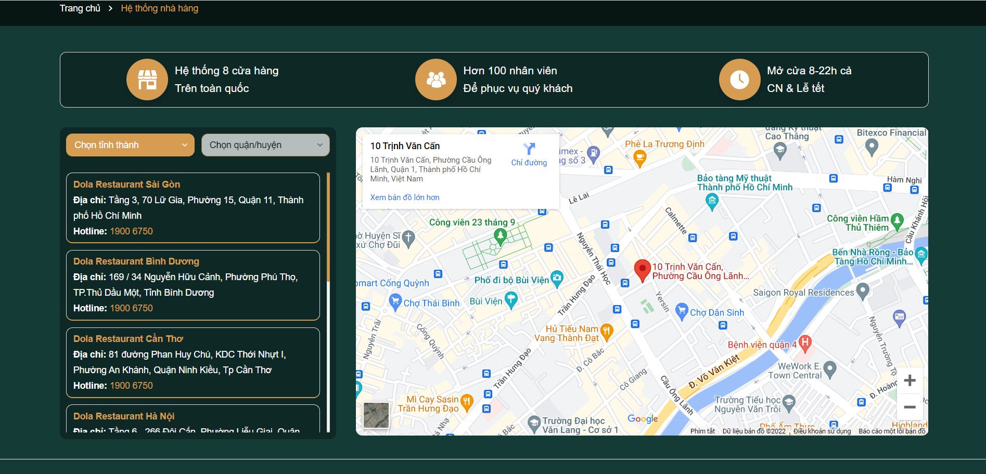986x474 pixels.
Task: Open Phím tắt keyboard shortcuts on map
Action: tap(702, 431)
